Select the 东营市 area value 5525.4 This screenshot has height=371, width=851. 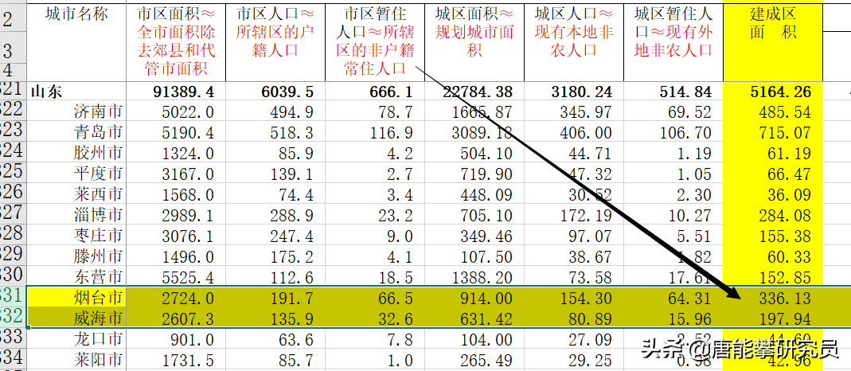[x=176, y=277]
